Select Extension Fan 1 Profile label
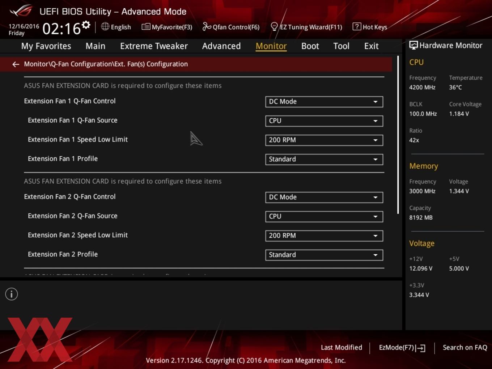 click(x=63, y=159)
